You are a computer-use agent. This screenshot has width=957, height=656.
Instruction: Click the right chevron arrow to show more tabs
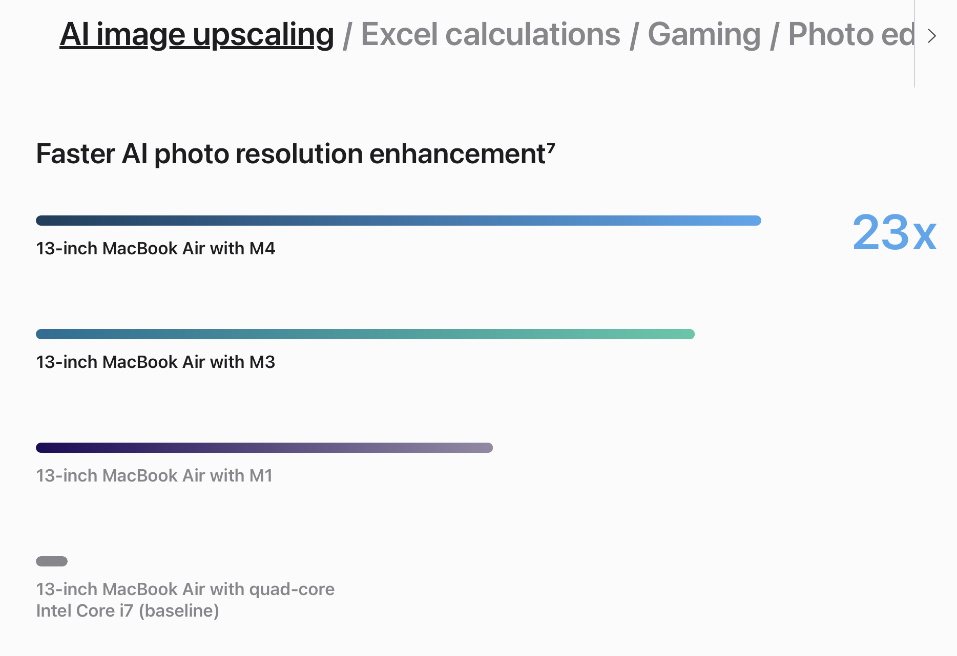(x=932, y=36)
